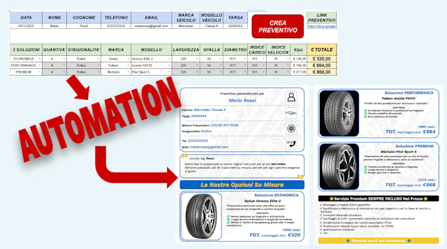Open the Pilot Sport 5 model dropdown

point(169,72)
